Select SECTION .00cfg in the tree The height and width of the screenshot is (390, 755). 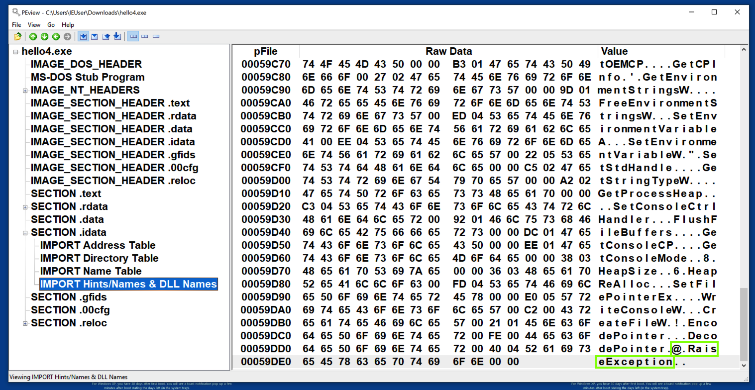(70, 310)
